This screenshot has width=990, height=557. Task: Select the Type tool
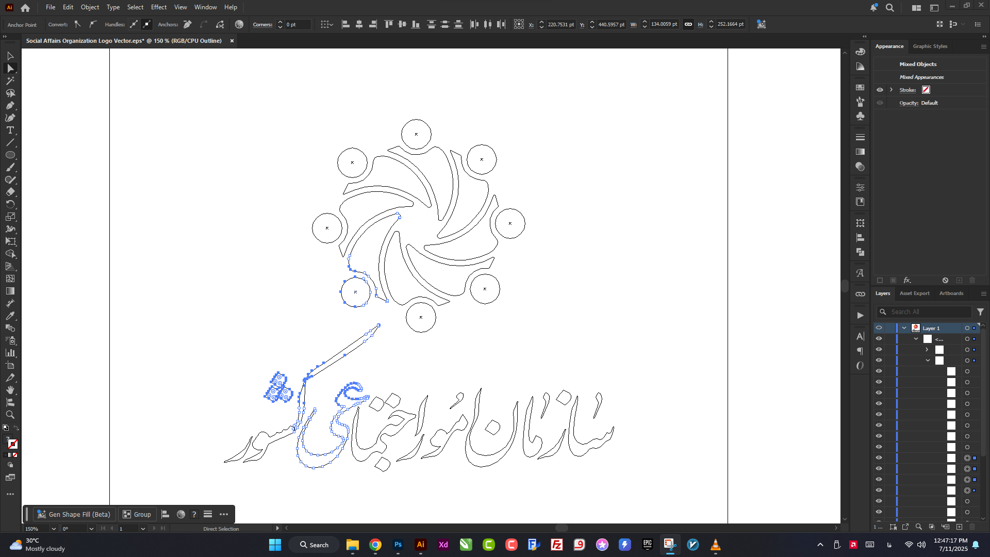point(10,130)
